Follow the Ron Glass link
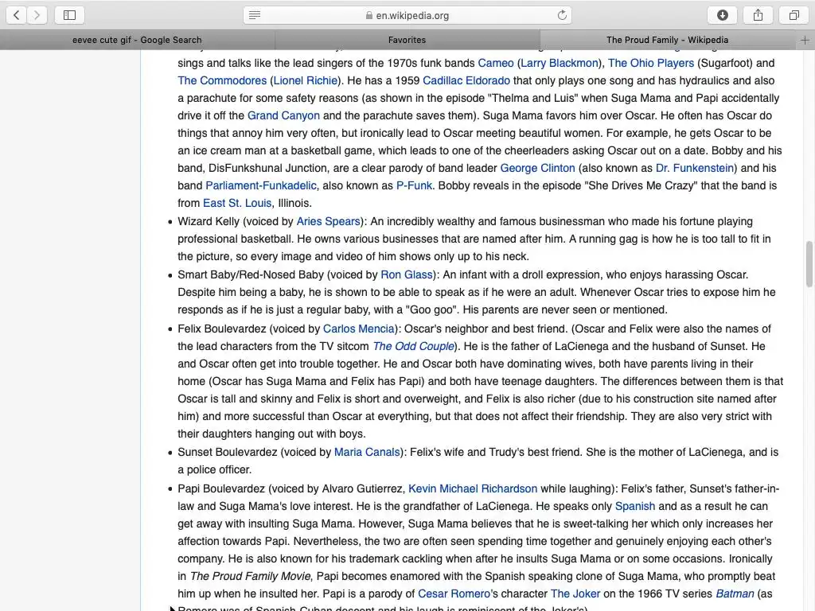815x611 pixels. (x=407, y=274)
